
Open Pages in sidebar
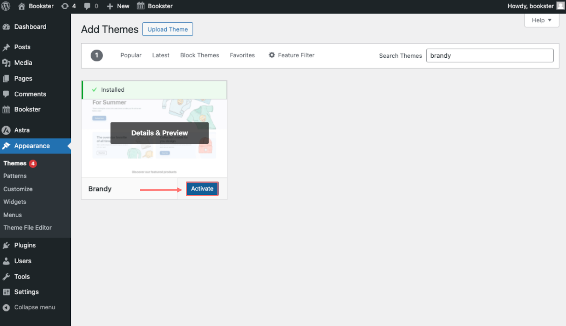point(23,79)
